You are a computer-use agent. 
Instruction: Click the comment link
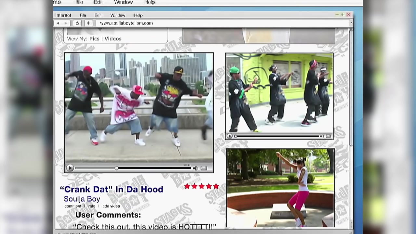click(x=73, y=206)
